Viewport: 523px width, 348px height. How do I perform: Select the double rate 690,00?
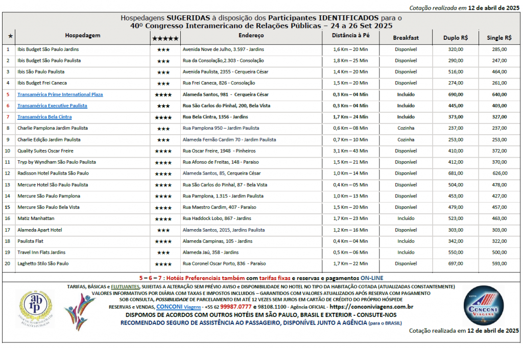(456, 95)
